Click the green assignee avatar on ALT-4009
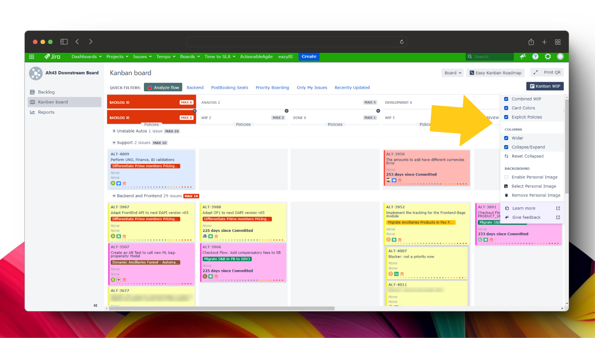 click(x=113, y=183)
